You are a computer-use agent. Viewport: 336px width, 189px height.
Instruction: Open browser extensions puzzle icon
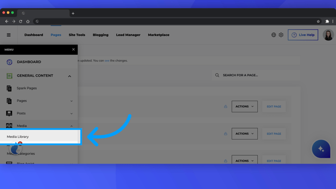pos(327,21)
